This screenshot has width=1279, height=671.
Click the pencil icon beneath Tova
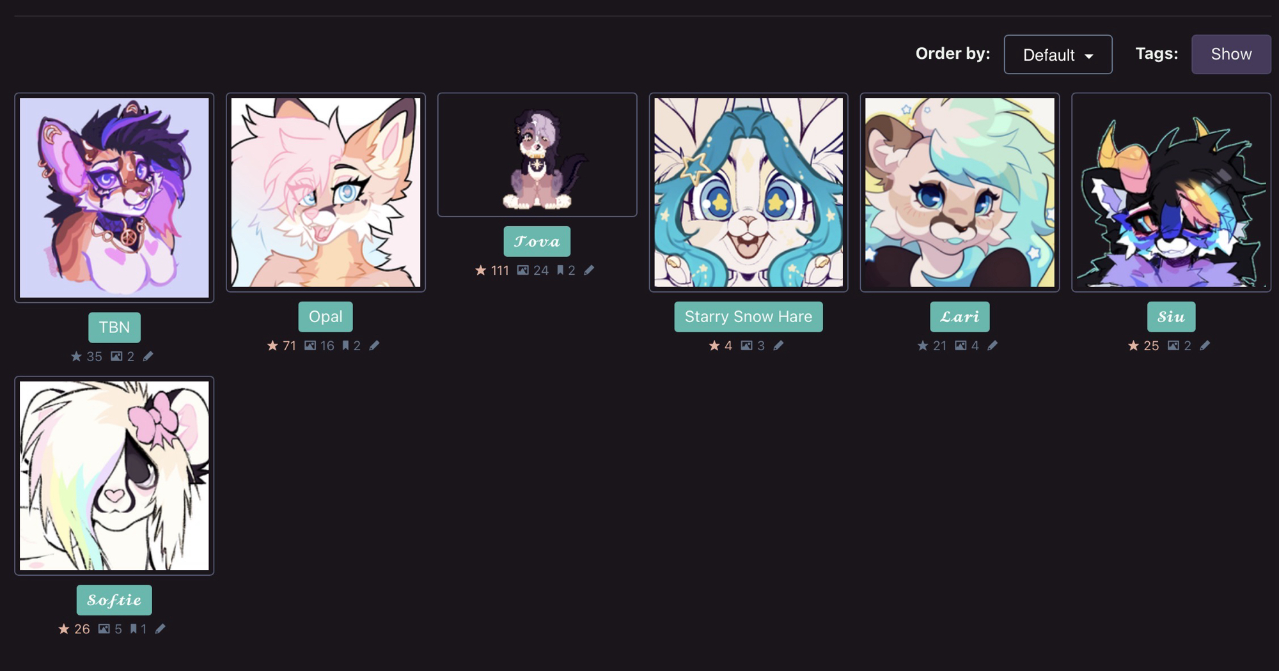589,270
